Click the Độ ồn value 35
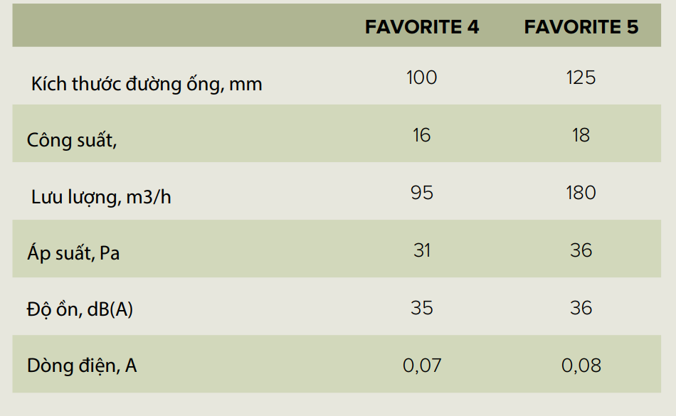 pos(422,308)
